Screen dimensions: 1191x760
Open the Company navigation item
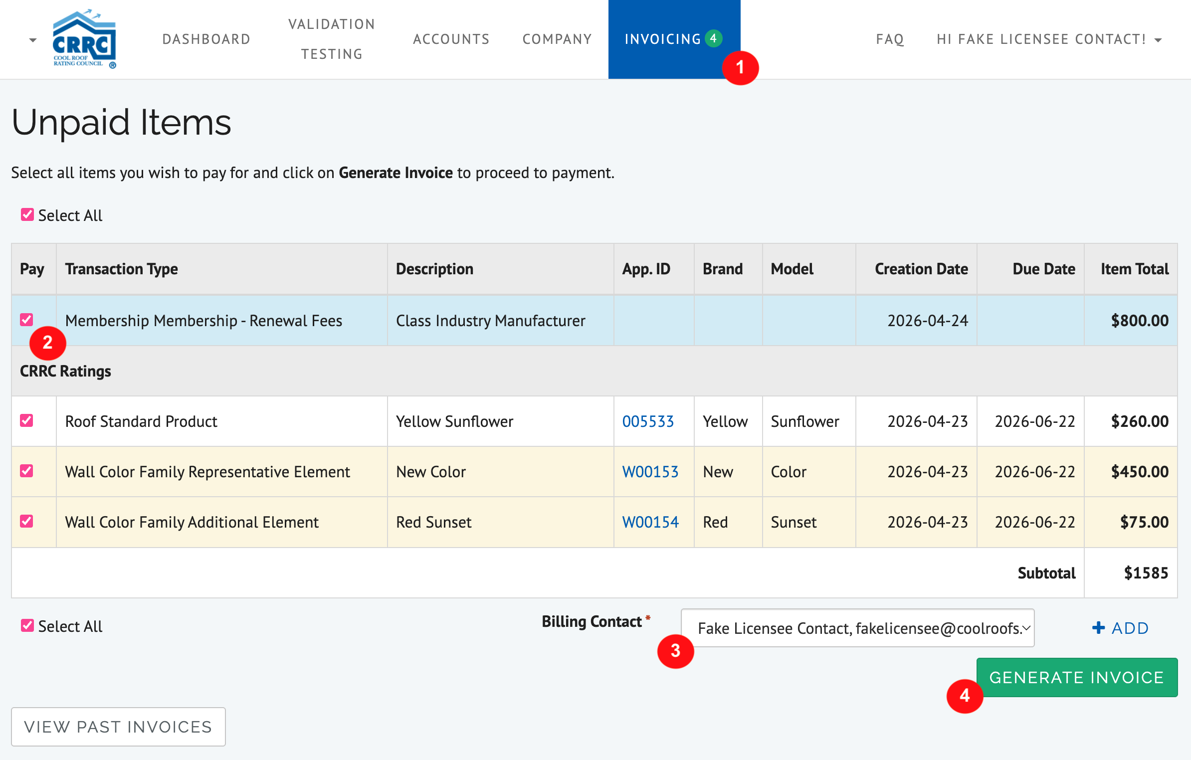557,39
